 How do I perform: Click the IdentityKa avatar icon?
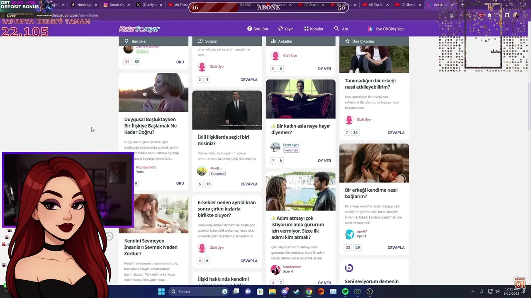click(275, 147)
